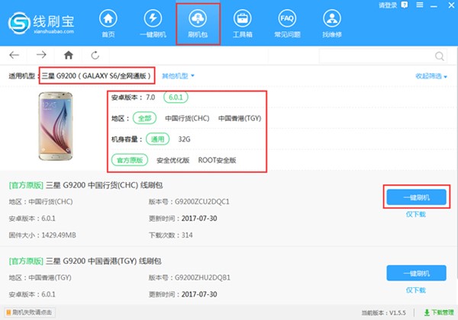Click the 刷机失败请点击 help link
Image resolution: width=458 pixels, height=320 pixels.
pyautogui.click(x=30, y=312)
